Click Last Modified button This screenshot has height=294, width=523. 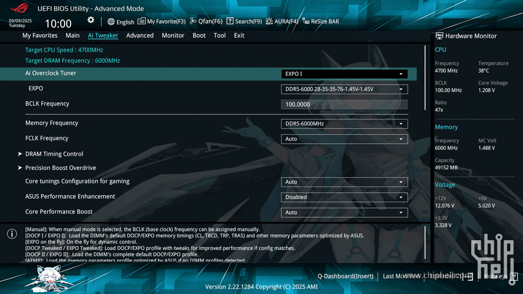(401, 276)
